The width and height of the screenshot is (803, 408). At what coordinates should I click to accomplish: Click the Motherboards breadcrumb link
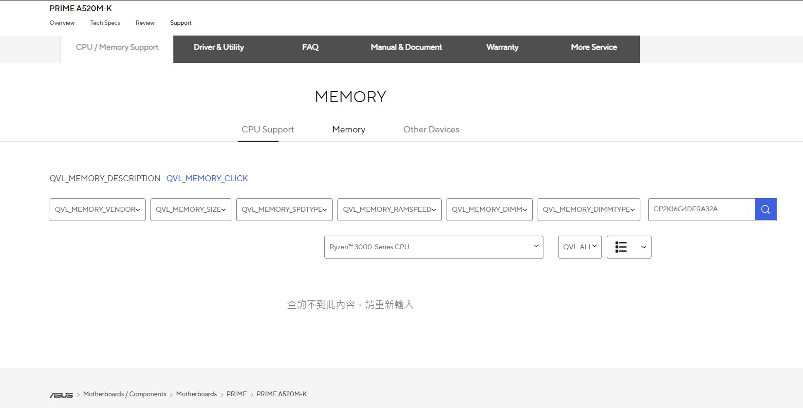pyautogui.click(x=196, y=394)
